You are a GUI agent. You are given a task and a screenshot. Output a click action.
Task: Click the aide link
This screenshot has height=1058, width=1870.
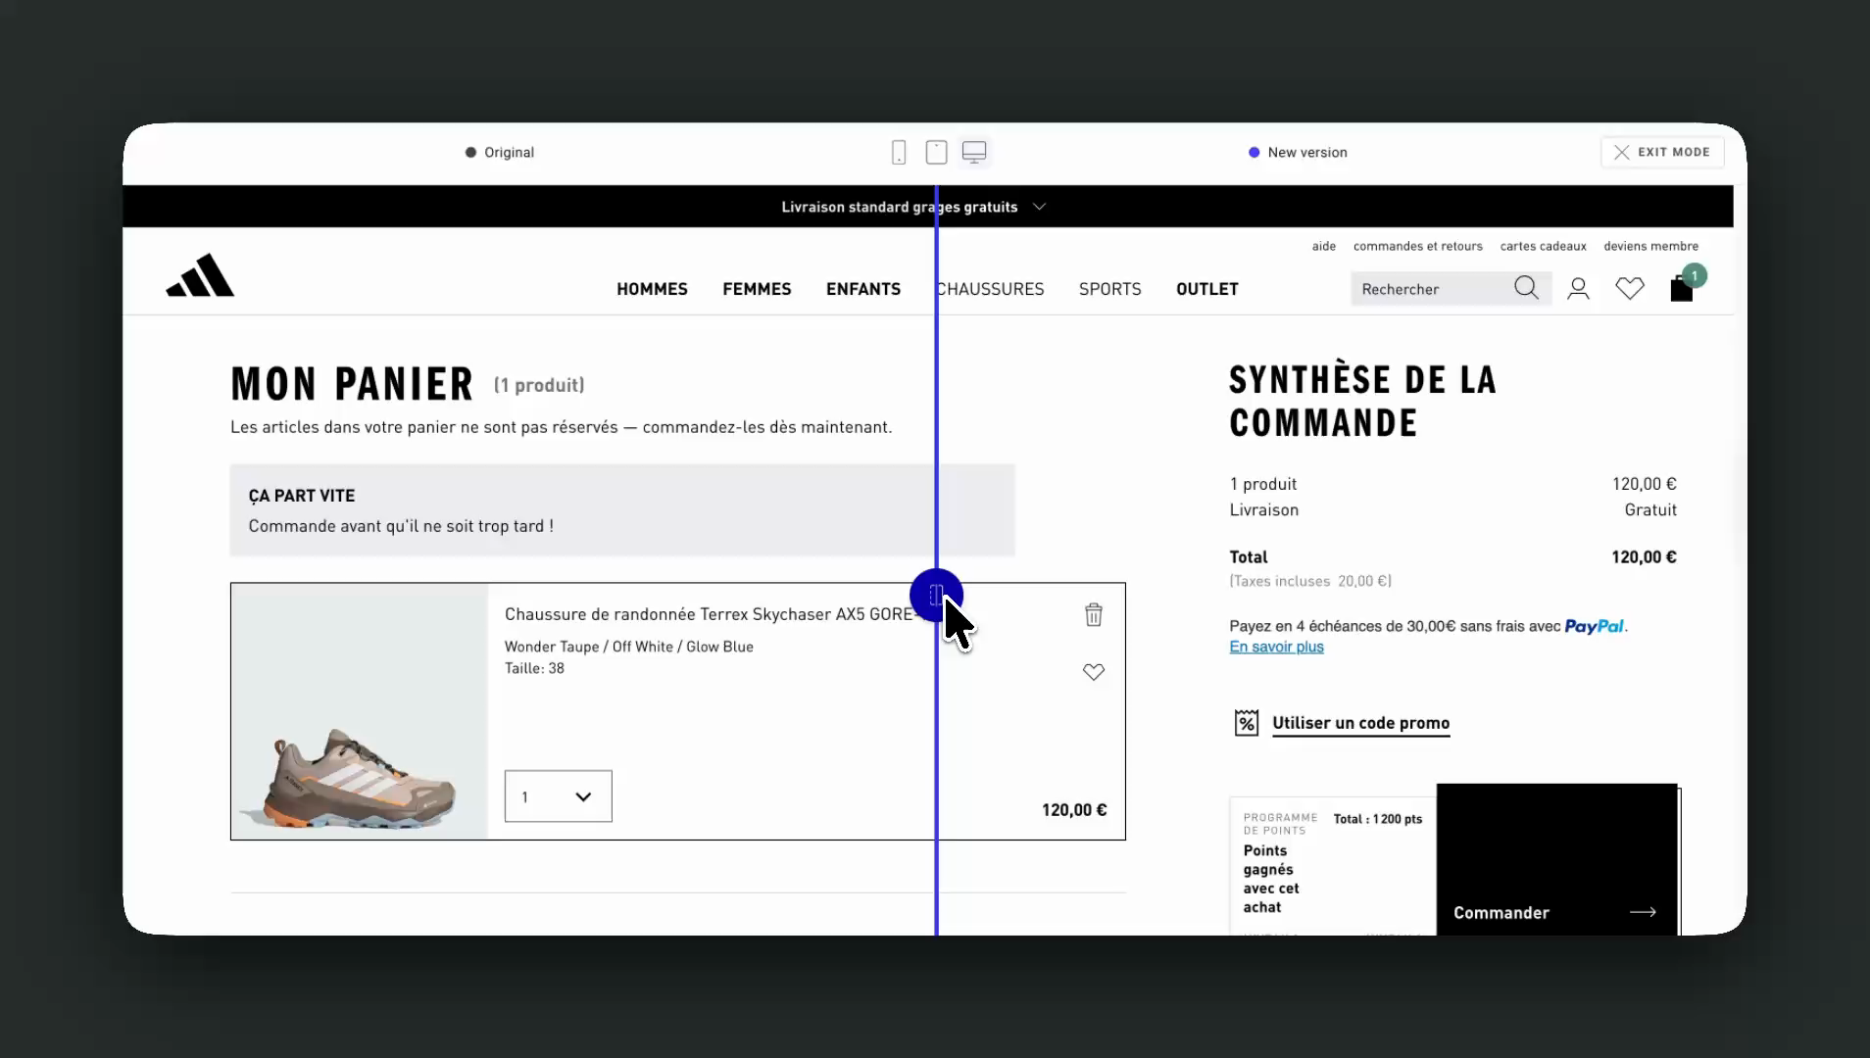[x=1324, y=246]
